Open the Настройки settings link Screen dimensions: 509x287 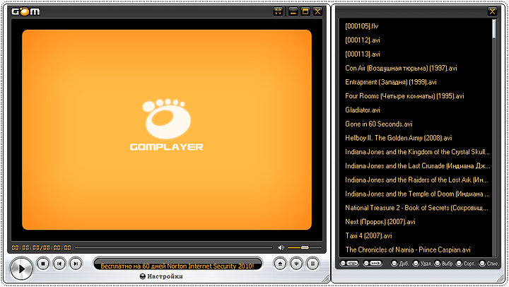point(161,276)
